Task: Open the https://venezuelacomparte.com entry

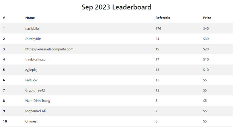Action: 49,49
